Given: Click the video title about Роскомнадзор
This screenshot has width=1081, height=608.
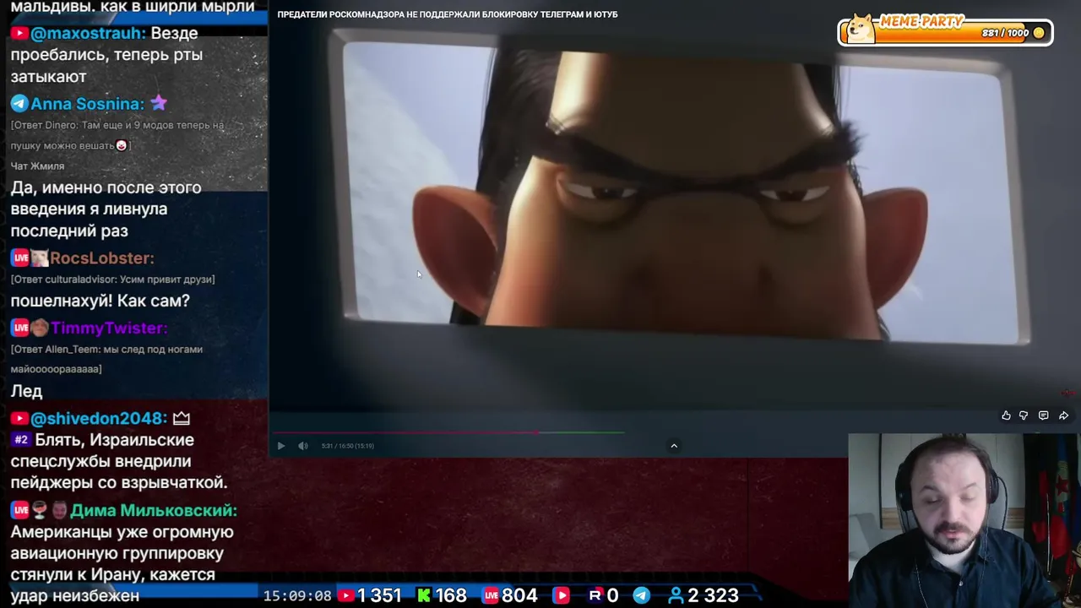Looking at the screenshot, I should 448,14.
